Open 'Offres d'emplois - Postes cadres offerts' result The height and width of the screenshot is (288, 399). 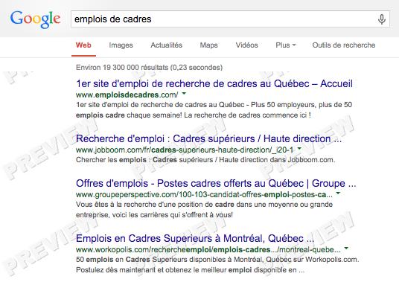pyautogui.click(x=216, y=183)
